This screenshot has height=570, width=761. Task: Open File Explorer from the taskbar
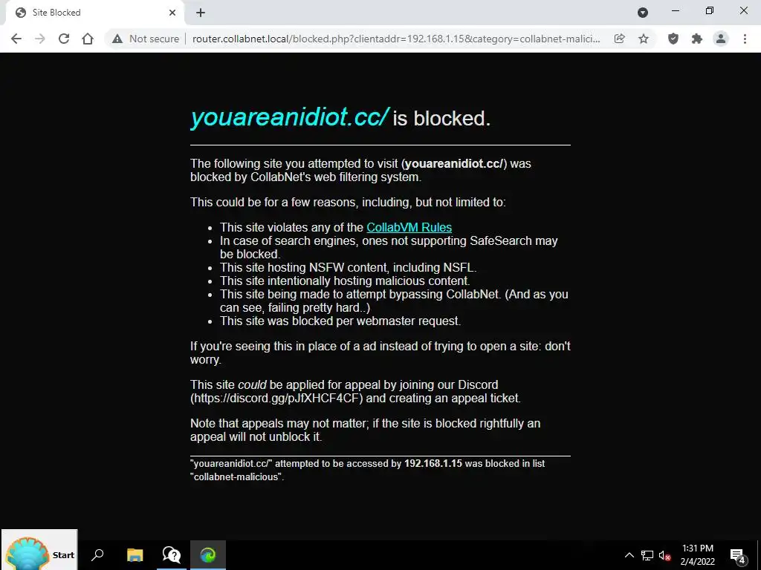(x=135, y=555)
